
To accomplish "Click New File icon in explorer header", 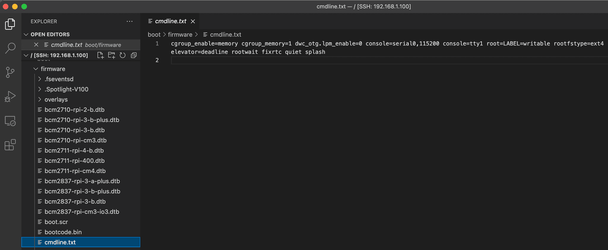I will click(x=100, y=55).
